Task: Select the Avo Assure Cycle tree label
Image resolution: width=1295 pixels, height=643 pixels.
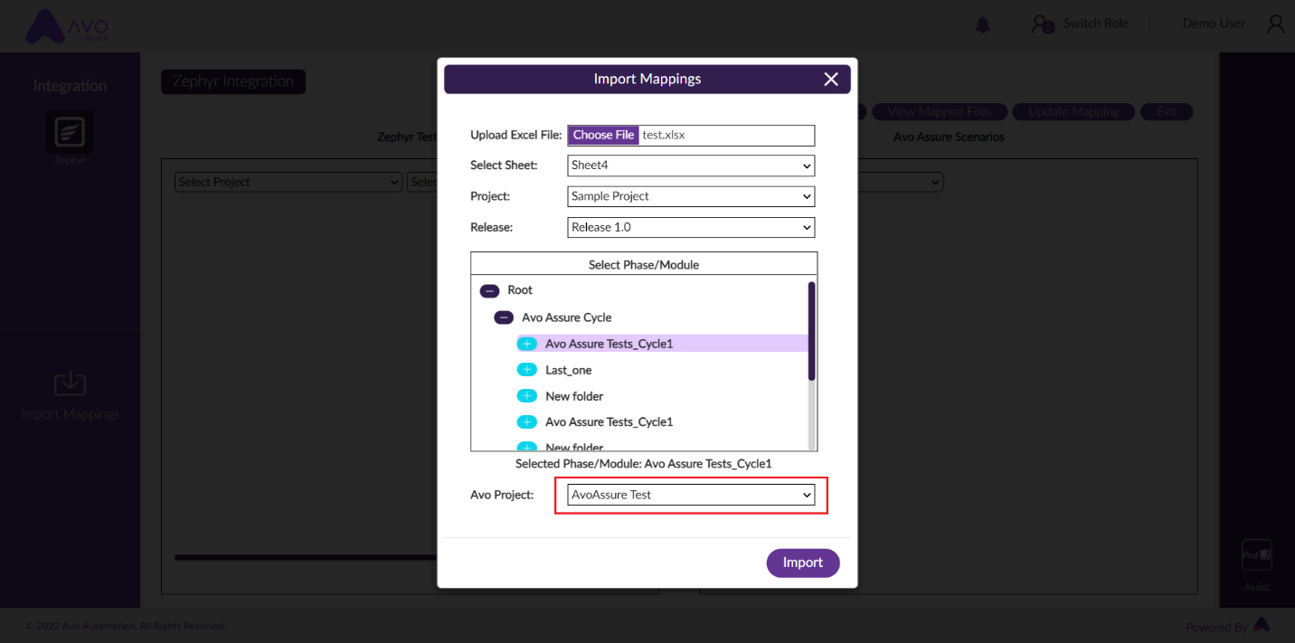Action: tap(567, 317)
